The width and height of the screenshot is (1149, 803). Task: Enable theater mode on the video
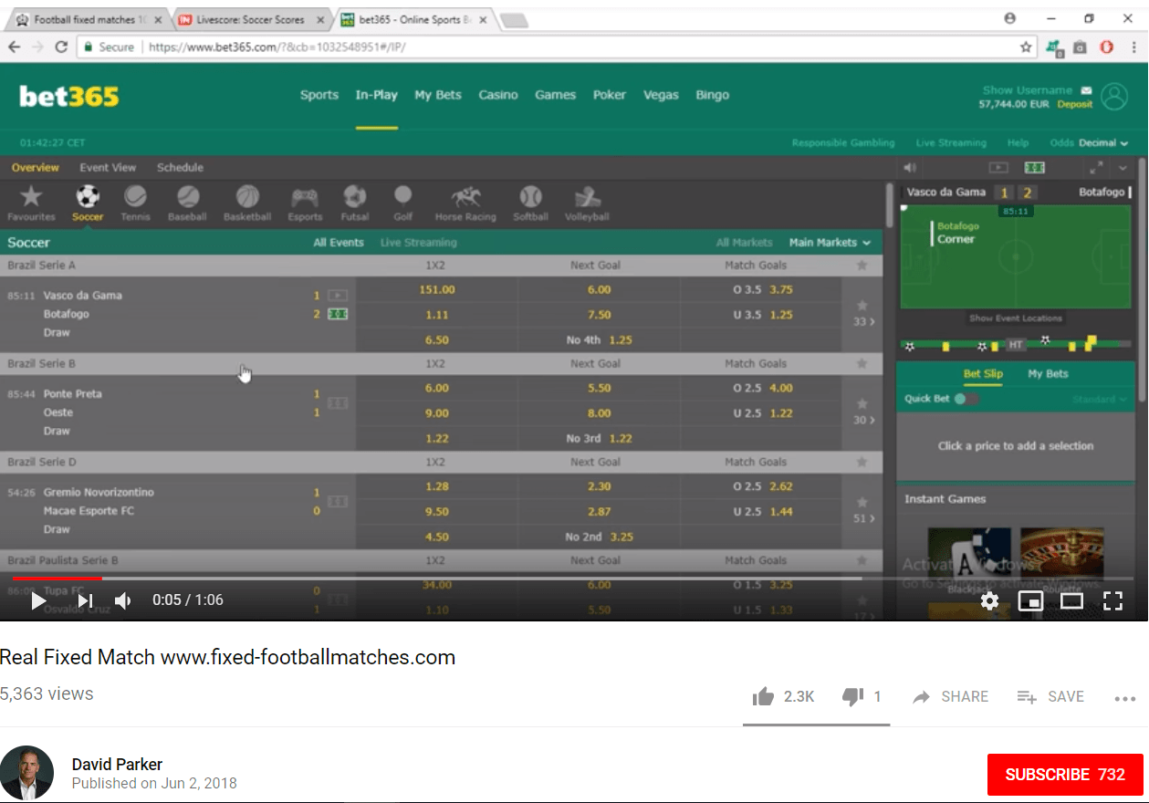(x=1071, y=600)
